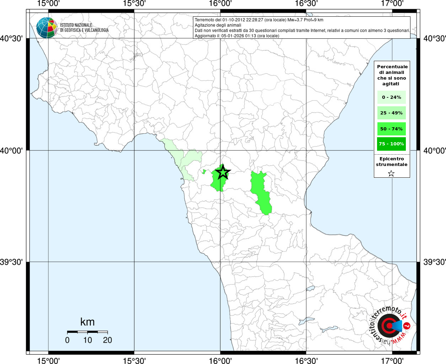This screenshot has width=446, height=364.
Task: Select the 75 - 100% legend swatch
Action: point(391,144)
